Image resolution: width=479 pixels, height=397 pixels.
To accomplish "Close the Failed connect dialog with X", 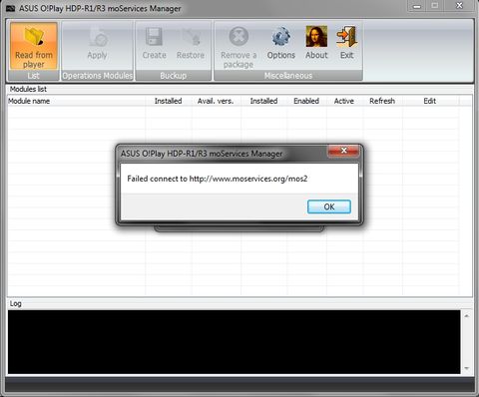I will pos(344,151).
